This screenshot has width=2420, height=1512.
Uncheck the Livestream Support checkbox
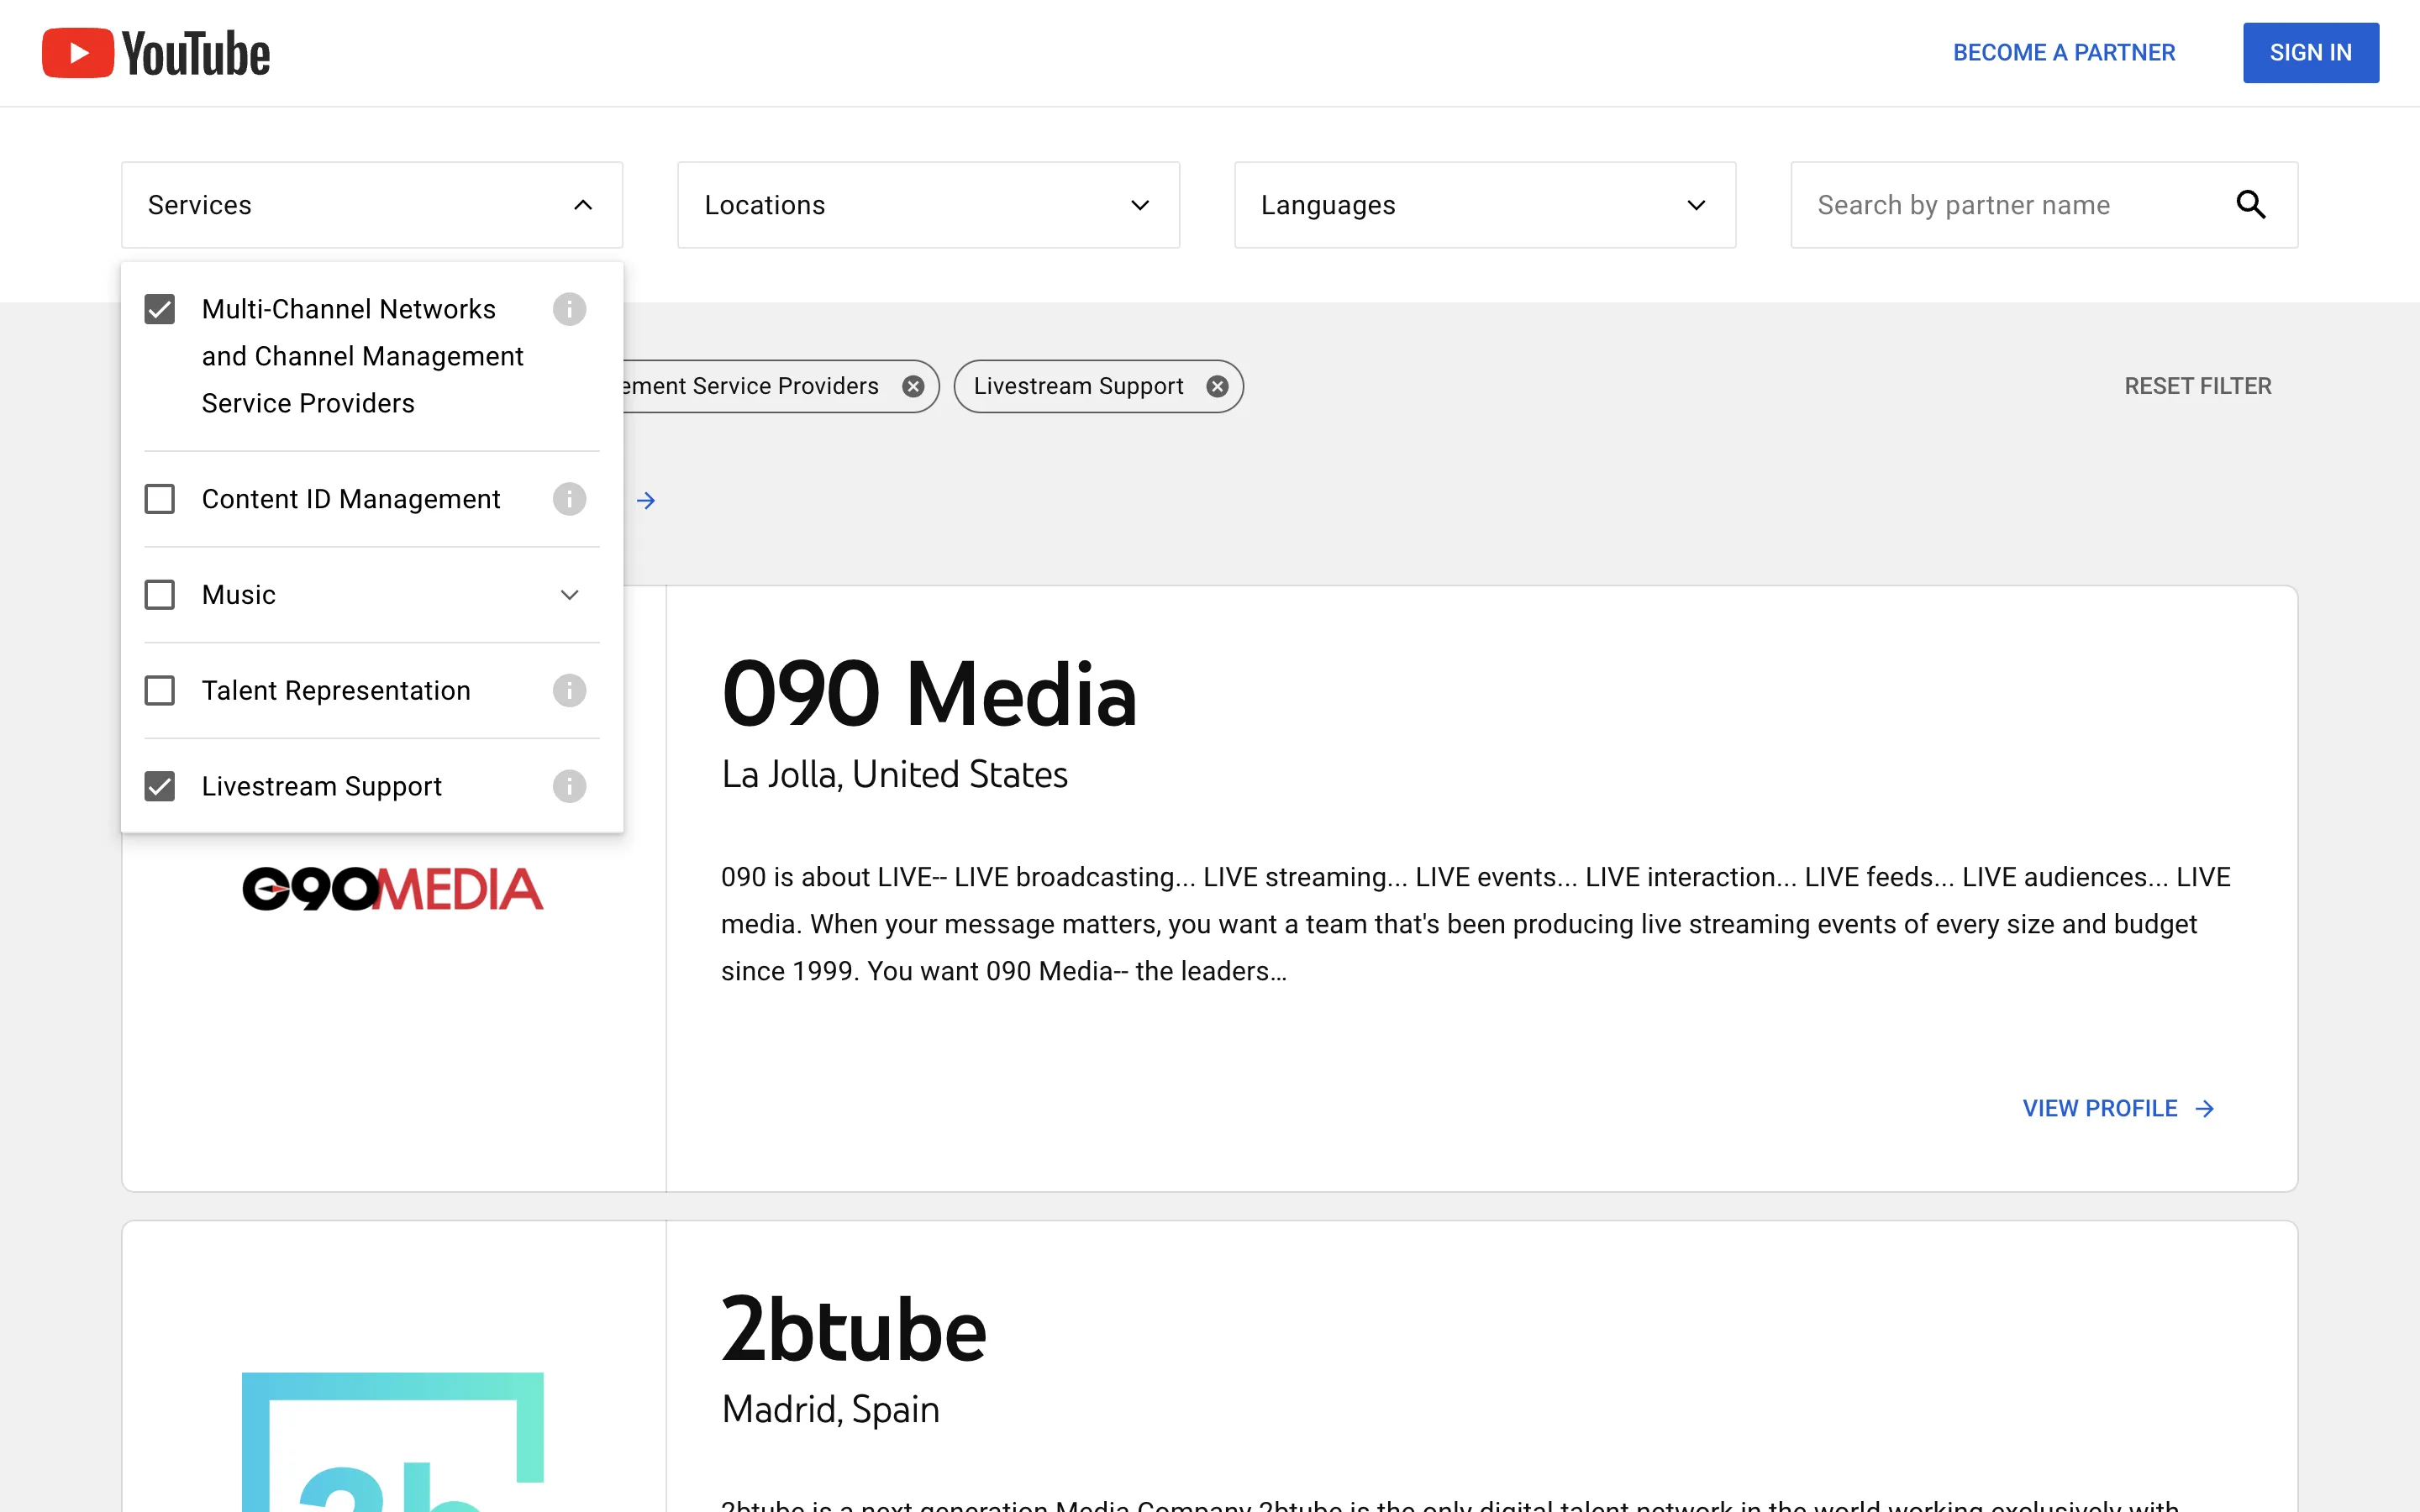click(160, 786)
